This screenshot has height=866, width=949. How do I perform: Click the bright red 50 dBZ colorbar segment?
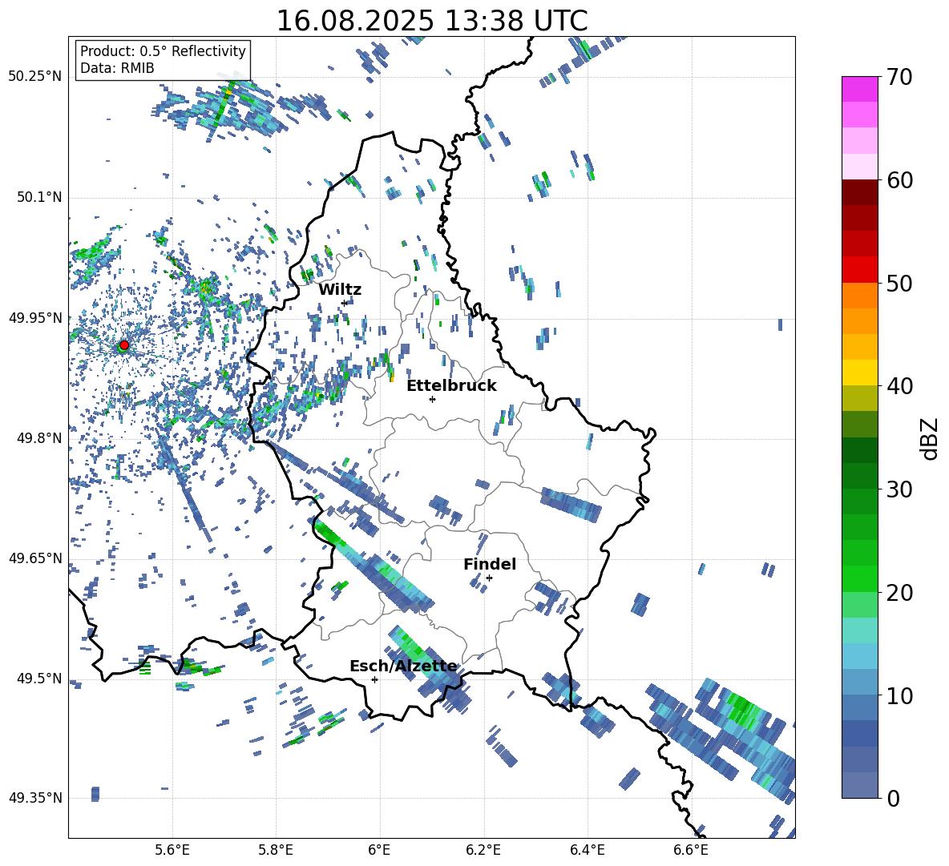(x=859, y=270)
